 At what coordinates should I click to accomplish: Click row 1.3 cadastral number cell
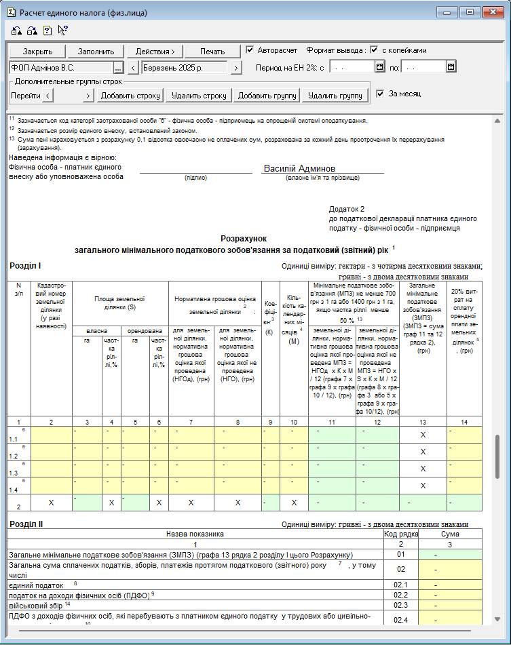click(52, 469)
